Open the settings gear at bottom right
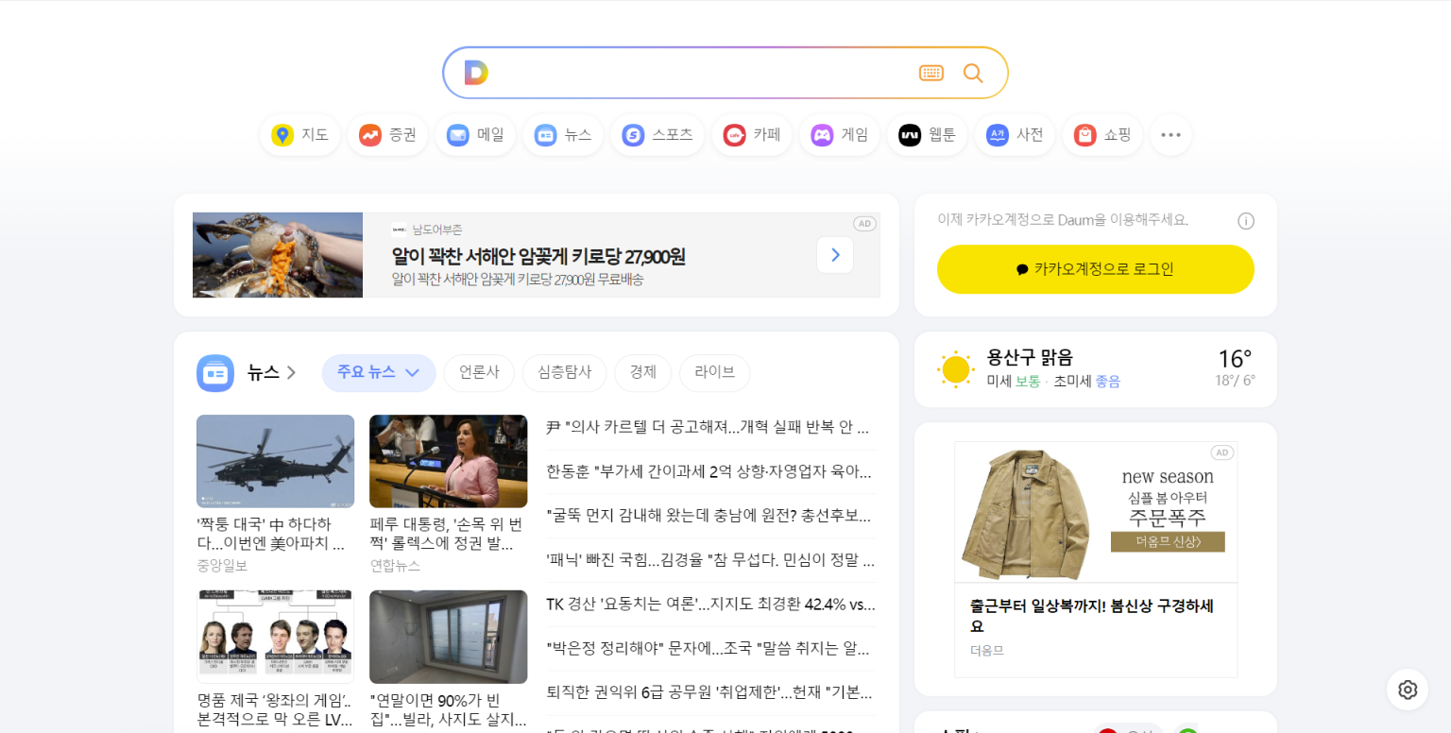 coord(1407,690)
